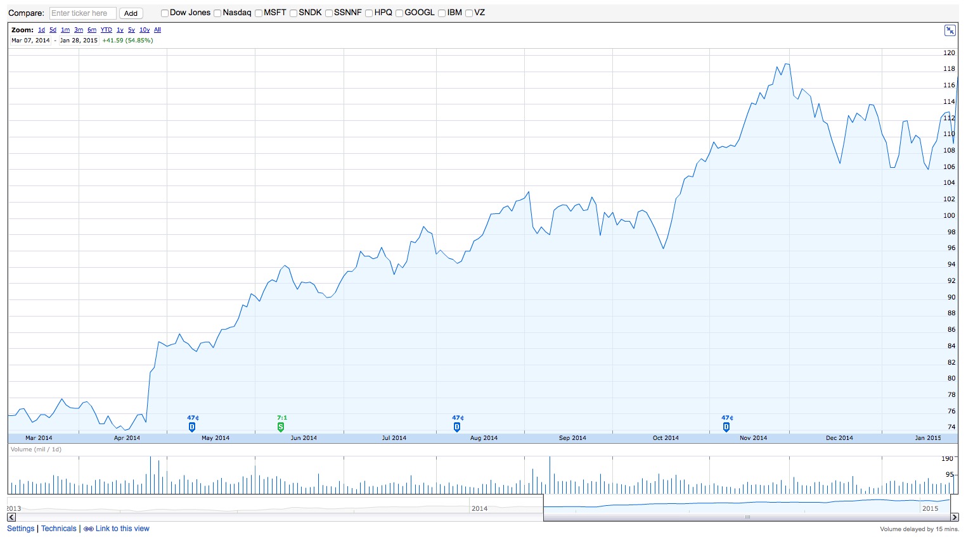Set zoom to 1y
The image size is (966, 540).
point(120,30)
